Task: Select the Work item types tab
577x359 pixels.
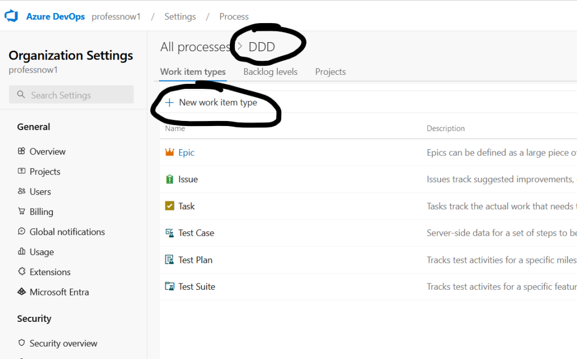Action: point(193,72)
